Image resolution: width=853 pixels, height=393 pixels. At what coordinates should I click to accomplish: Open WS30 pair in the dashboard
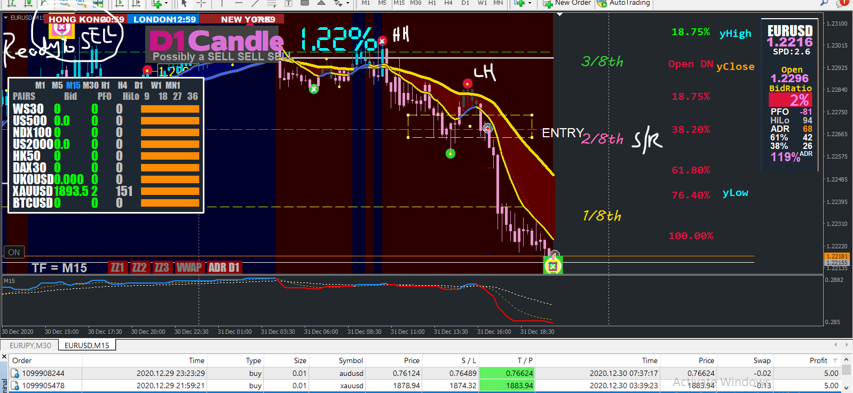click(28, 109)
